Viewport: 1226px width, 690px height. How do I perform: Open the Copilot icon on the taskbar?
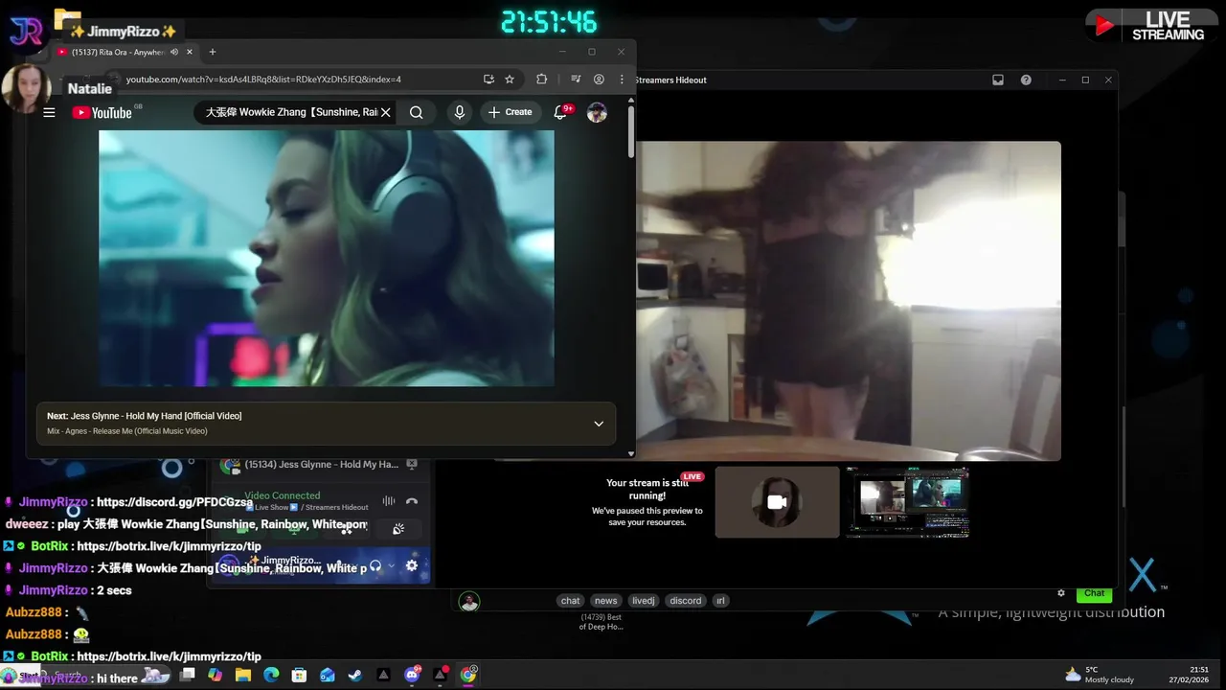coord(215,675)
